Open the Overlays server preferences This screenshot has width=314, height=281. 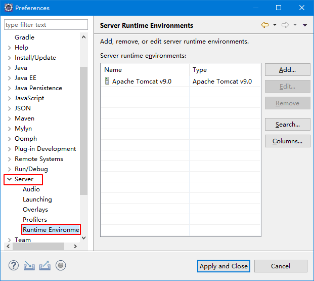point(35,210)
